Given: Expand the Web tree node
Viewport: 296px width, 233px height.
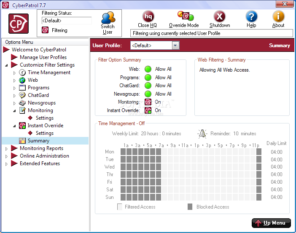Looking at the screenshot, I should [x=14, y=80].
